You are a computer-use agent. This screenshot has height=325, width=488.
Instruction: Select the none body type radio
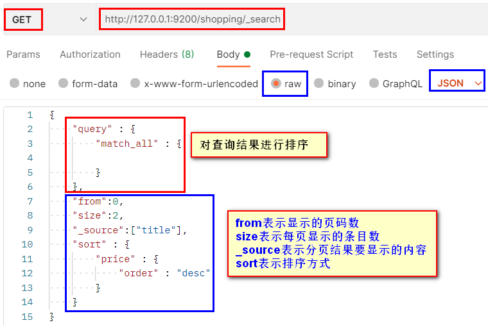[x=14, y=83]
